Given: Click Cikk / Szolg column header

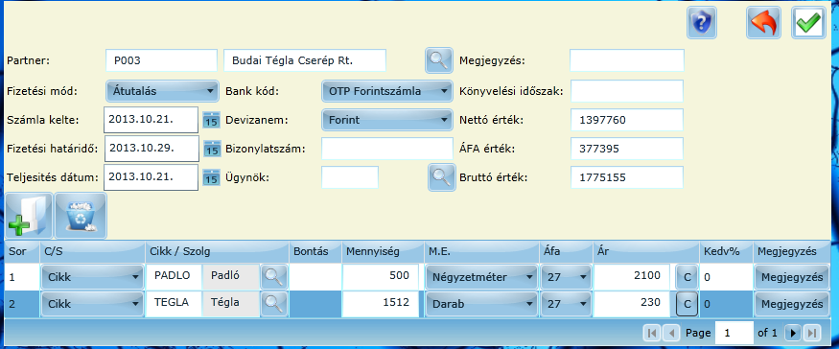Looking at the screenshot, I should click(217, 251).
